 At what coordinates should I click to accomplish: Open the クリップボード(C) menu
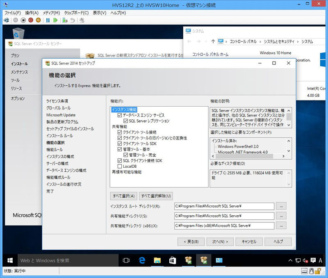76,13
